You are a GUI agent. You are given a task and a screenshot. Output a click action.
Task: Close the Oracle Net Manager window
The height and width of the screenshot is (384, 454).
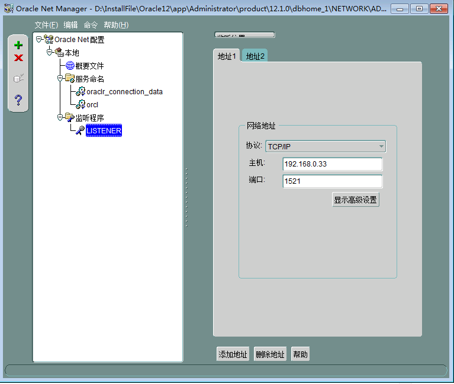click(x=439, y=9)
